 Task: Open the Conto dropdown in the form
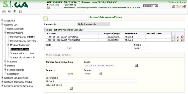coord(136,65)
